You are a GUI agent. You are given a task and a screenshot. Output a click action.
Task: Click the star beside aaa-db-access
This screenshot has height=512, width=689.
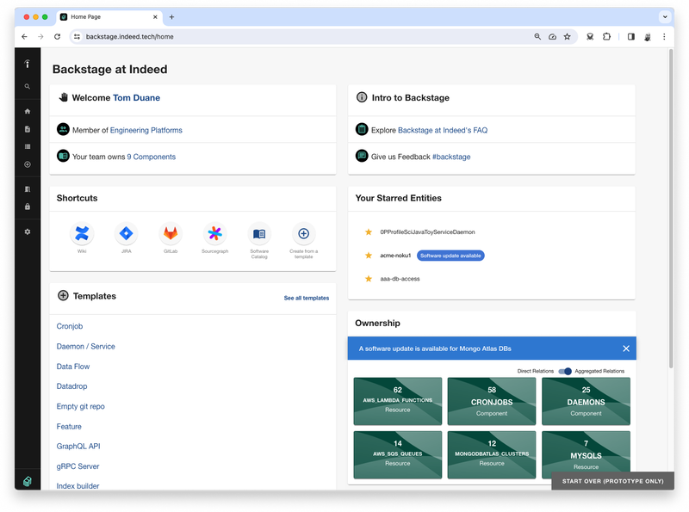[369, 279]
